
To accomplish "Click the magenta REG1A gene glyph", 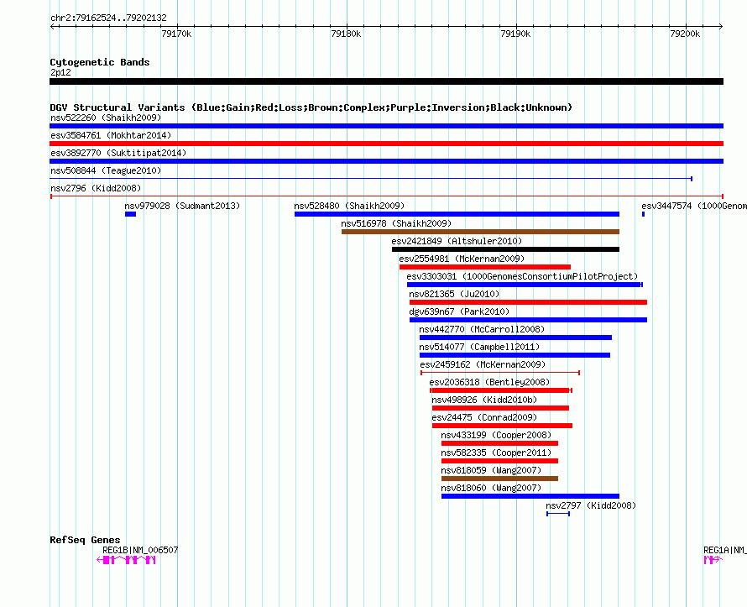I will pyautogui.click(x=713, y=560).
